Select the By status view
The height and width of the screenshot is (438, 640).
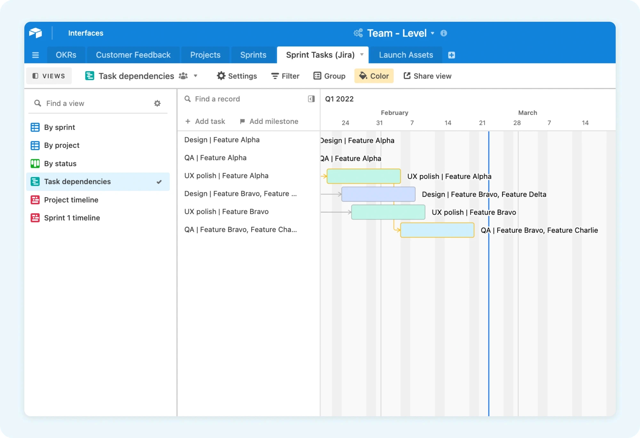98,164
